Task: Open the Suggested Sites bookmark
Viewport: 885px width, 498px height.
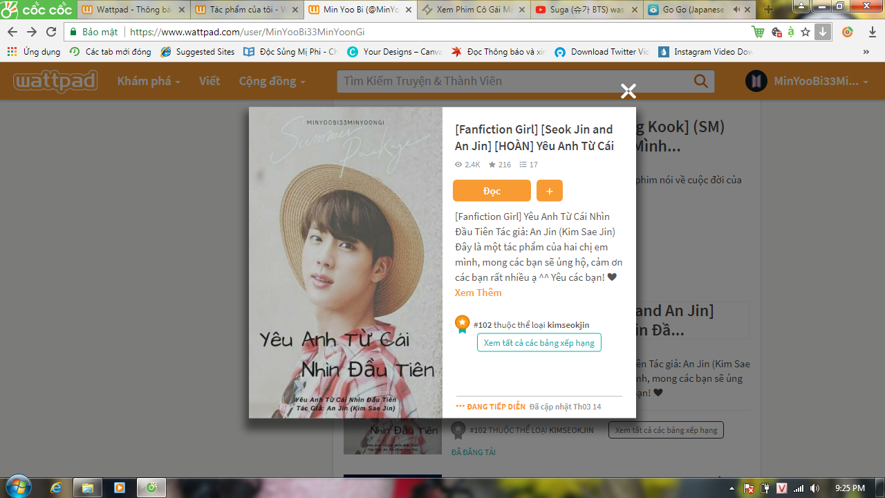Action: pos(198,52)
